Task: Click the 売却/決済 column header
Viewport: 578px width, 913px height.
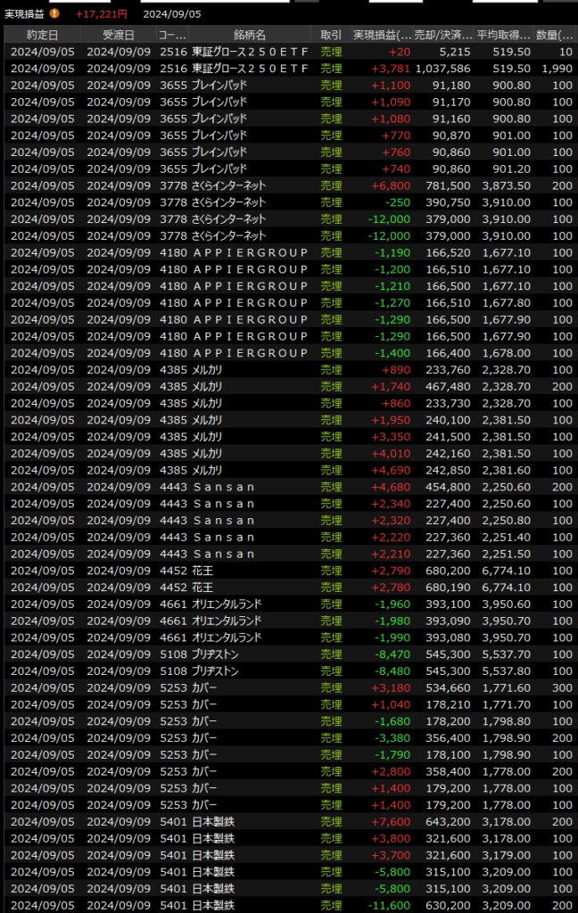Action: (x=444, y=35)
